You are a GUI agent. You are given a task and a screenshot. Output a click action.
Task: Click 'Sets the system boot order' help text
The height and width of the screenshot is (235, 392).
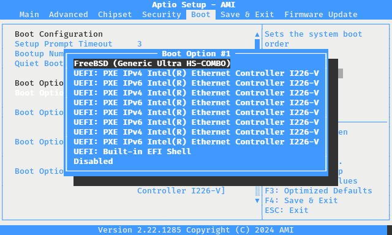pyautogui.click(x=314, y=39)
